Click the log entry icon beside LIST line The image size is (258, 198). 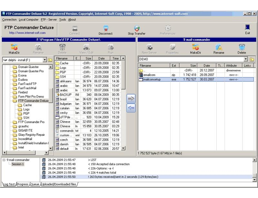44,160
